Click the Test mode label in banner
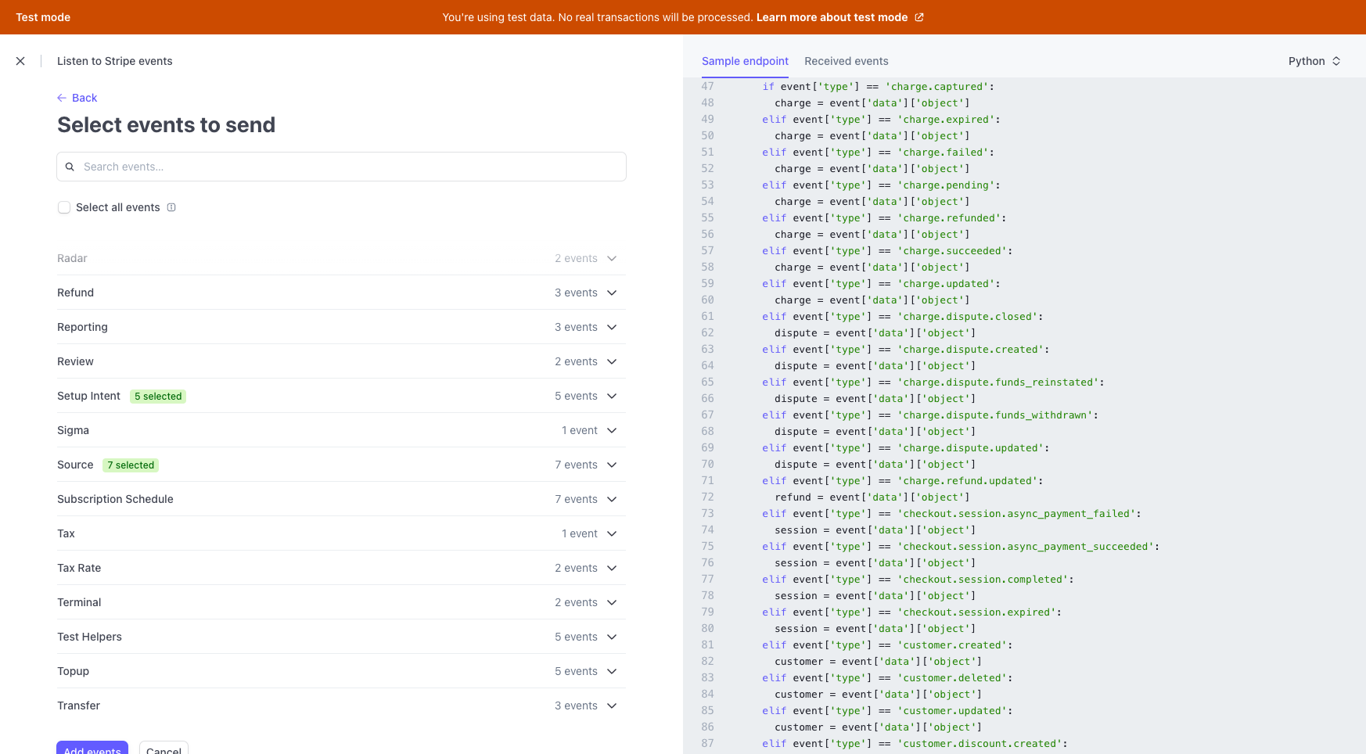Viewport: 1366px width, 754px height. (43, 17)
